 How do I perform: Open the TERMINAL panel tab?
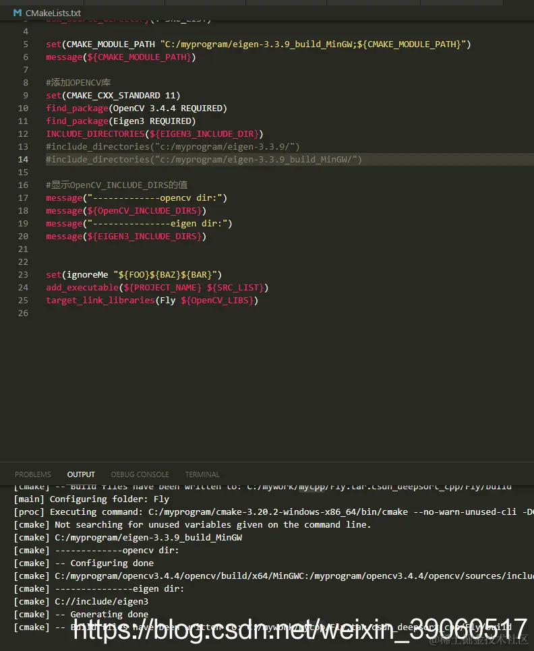tap(202, 474)
